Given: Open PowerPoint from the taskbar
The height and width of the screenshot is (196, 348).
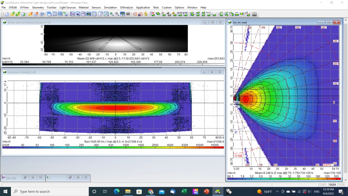Looking at the screenshot, I should tap(206, 191).
